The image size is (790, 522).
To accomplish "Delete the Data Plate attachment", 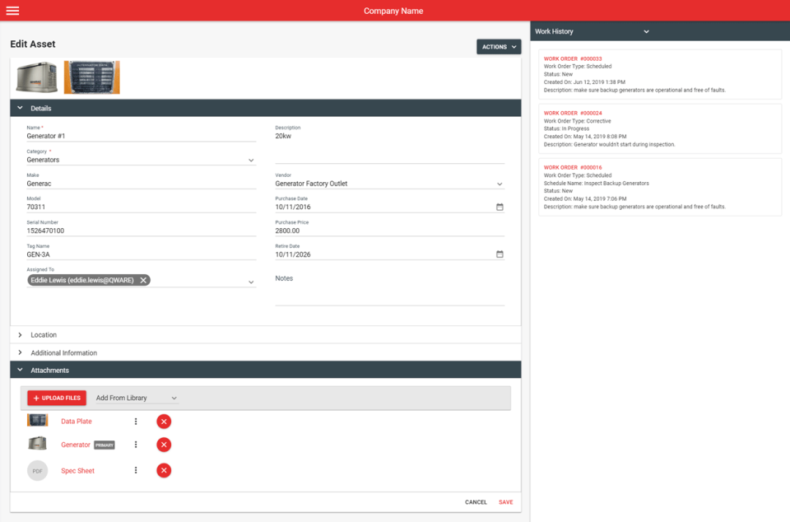I will point(163,421).
